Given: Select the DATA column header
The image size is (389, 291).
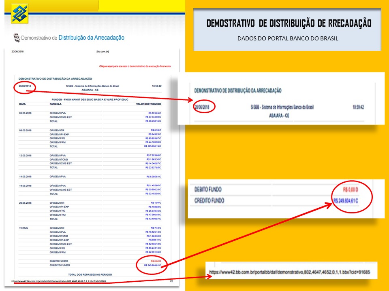Looking at the screenshot, I should pos(21,105).
